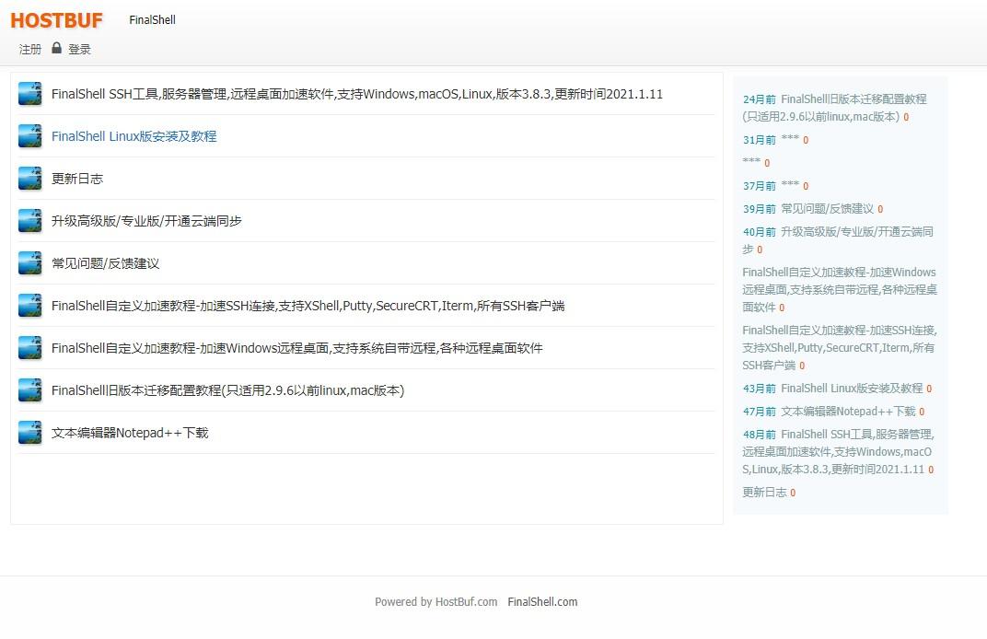Open FinalShell Linux版安装及教程 in main list
Screen dimensions: 987x639
[134, 136]
